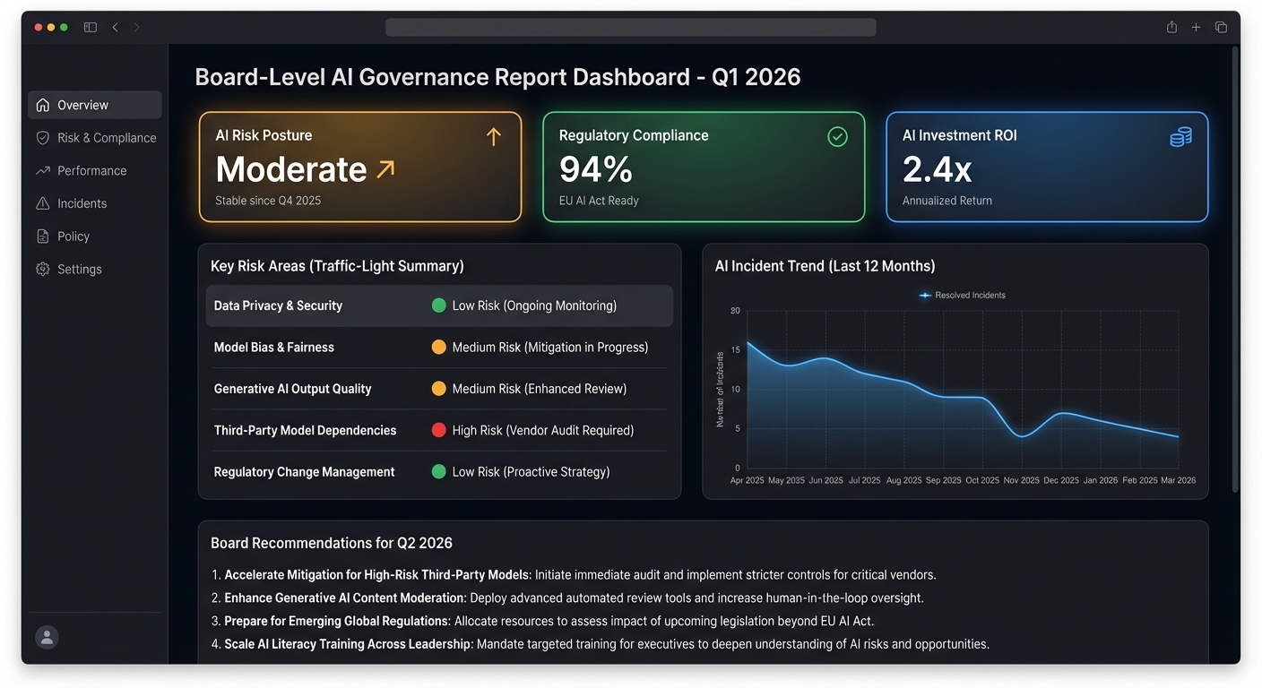The image size is (1262, 688).
Task: Toggle the Resolved Incidents chart legend
Action: [961, 294]
